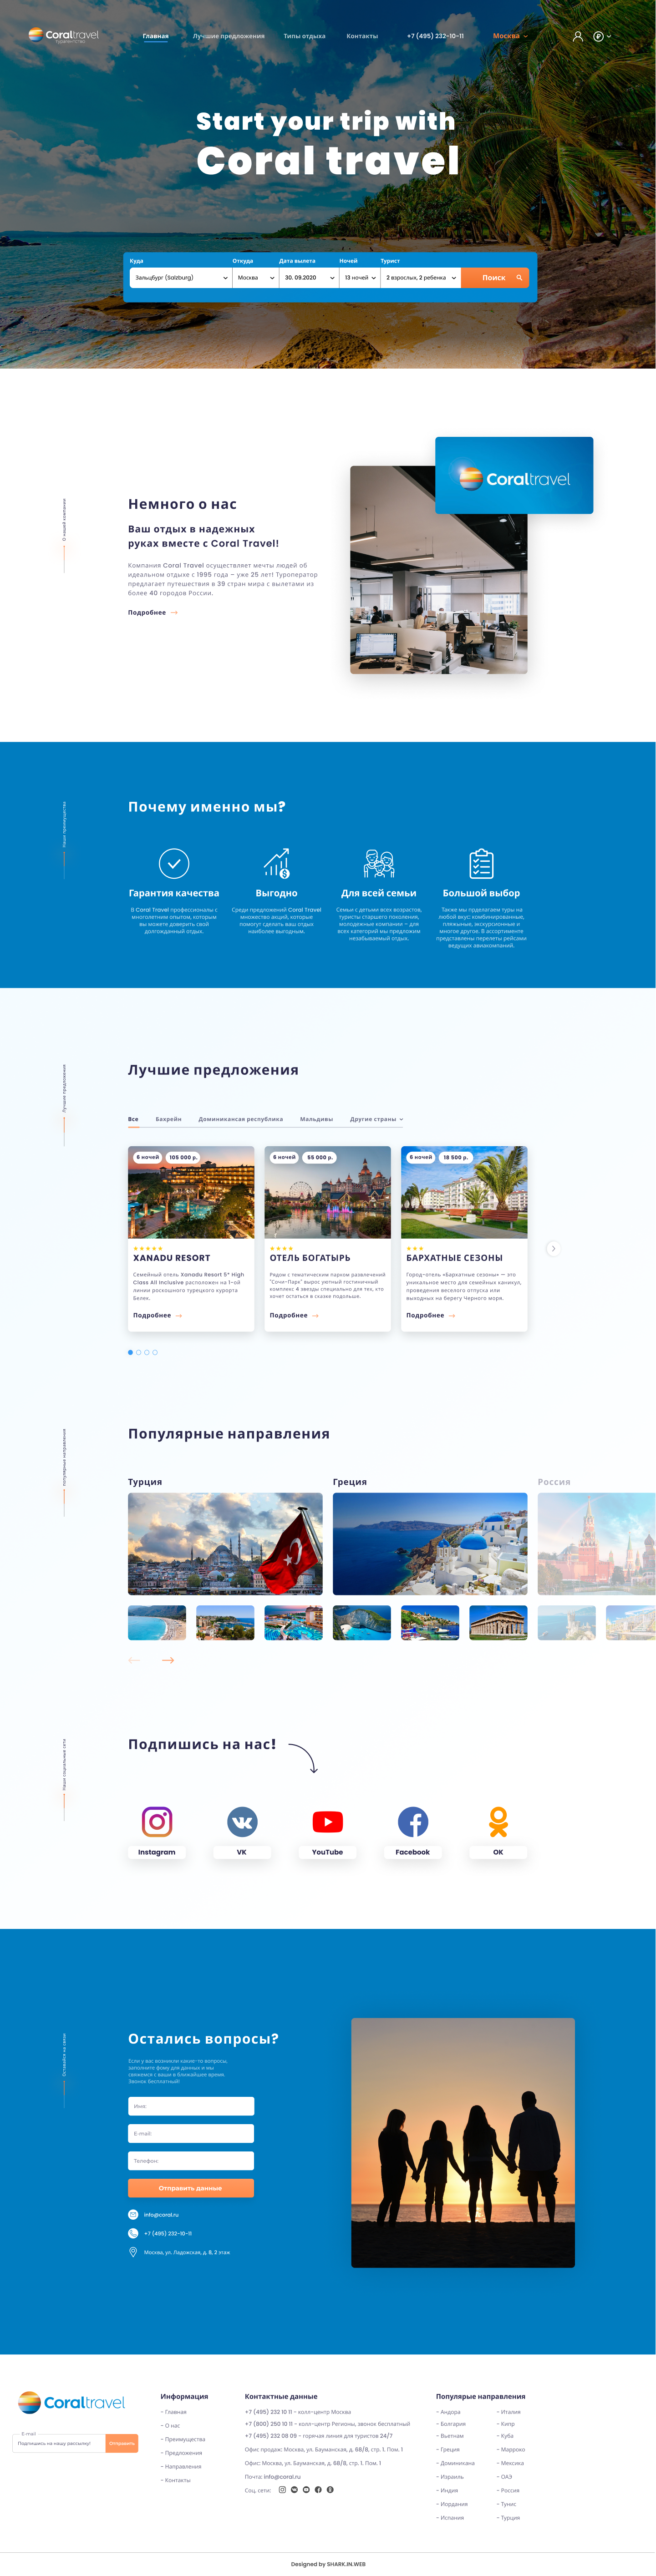The width and height of the screenshot is (656, 2576).
Task: Open the 13 ночей nights dropdown
Action: 360,278
